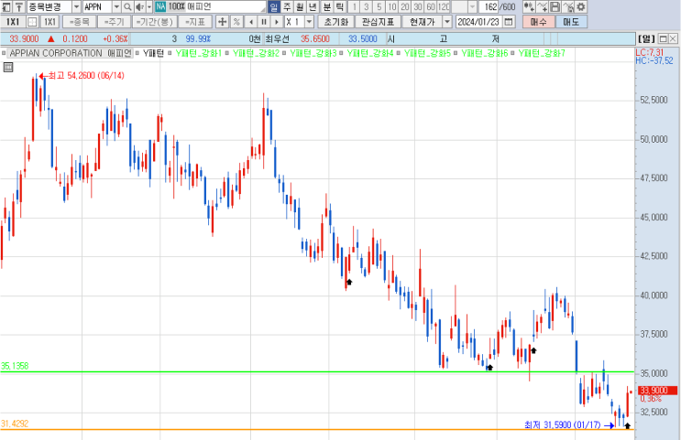This screenshot has width=681, height=440.
Task: Select the green 35.1358 horizontal line
Action: pos(317,372)
